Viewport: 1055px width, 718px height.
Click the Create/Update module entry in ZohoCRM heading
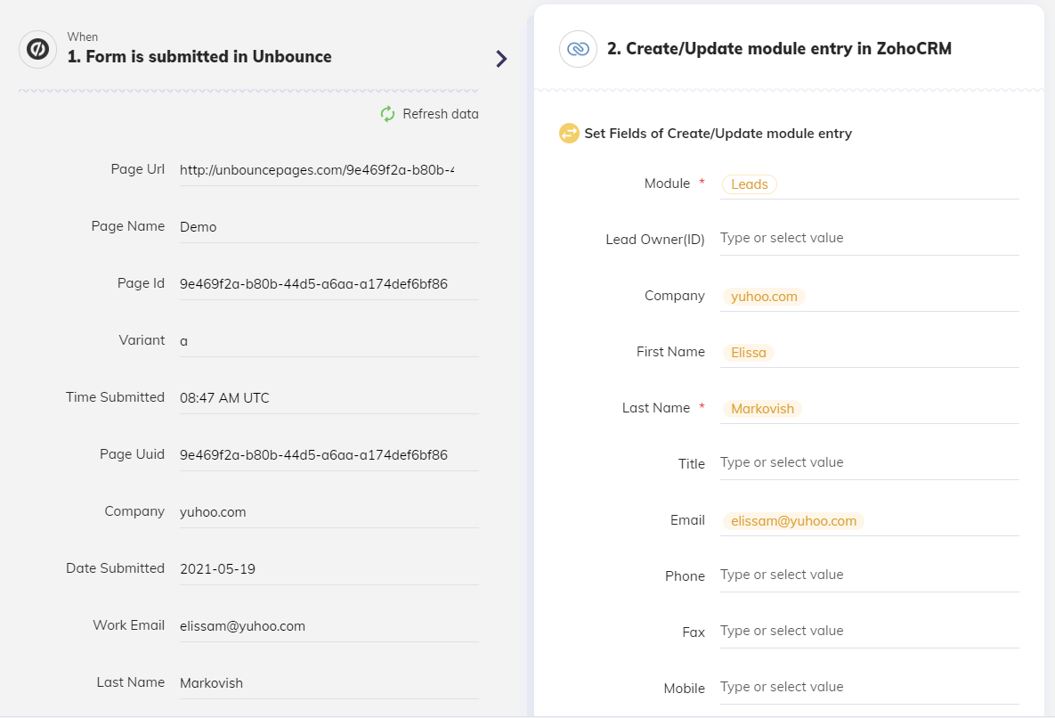(779, 48)
